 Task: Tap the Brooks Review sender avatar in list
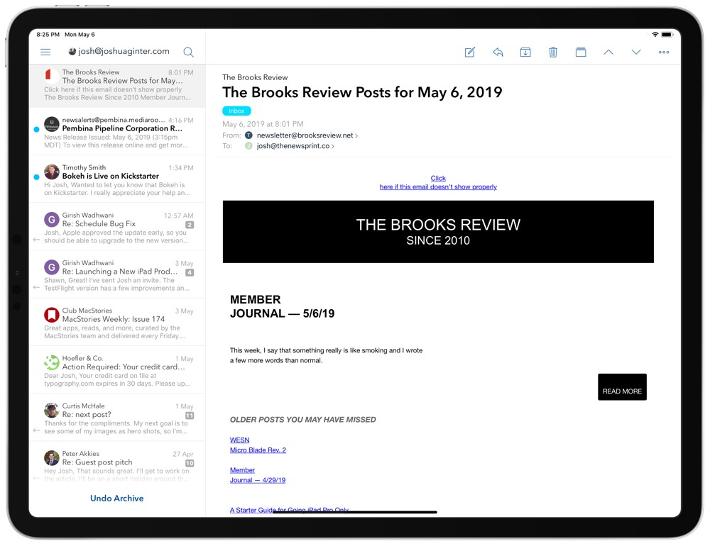click(x=51, y=76)
